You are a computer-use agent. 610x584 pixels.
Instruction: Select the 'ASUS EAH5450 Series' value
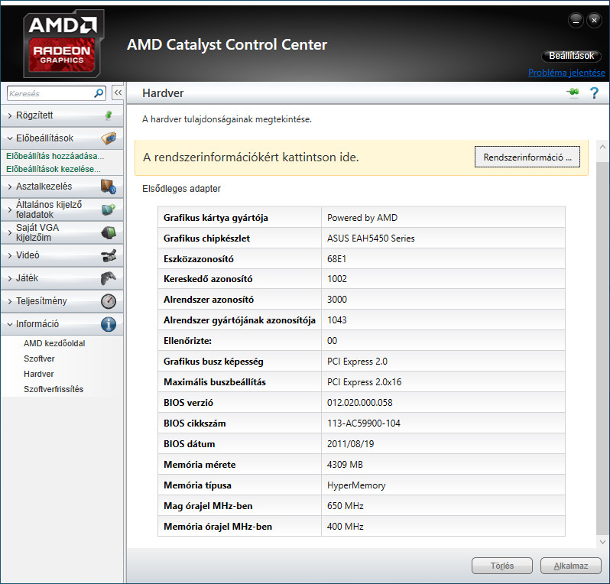coord(371,238)
